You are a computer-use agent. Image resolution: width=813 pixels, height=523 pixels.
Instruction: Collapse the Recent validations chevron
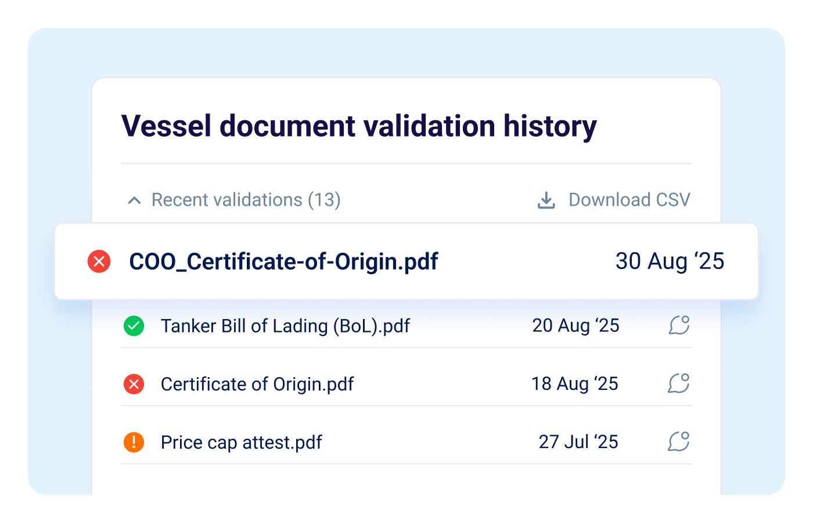[134, 200]
